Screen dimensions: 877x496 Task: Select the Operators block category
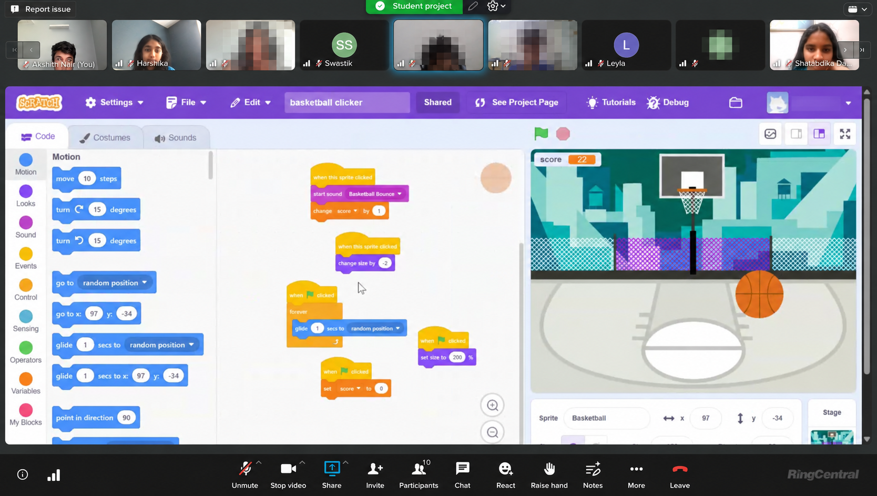26,352
